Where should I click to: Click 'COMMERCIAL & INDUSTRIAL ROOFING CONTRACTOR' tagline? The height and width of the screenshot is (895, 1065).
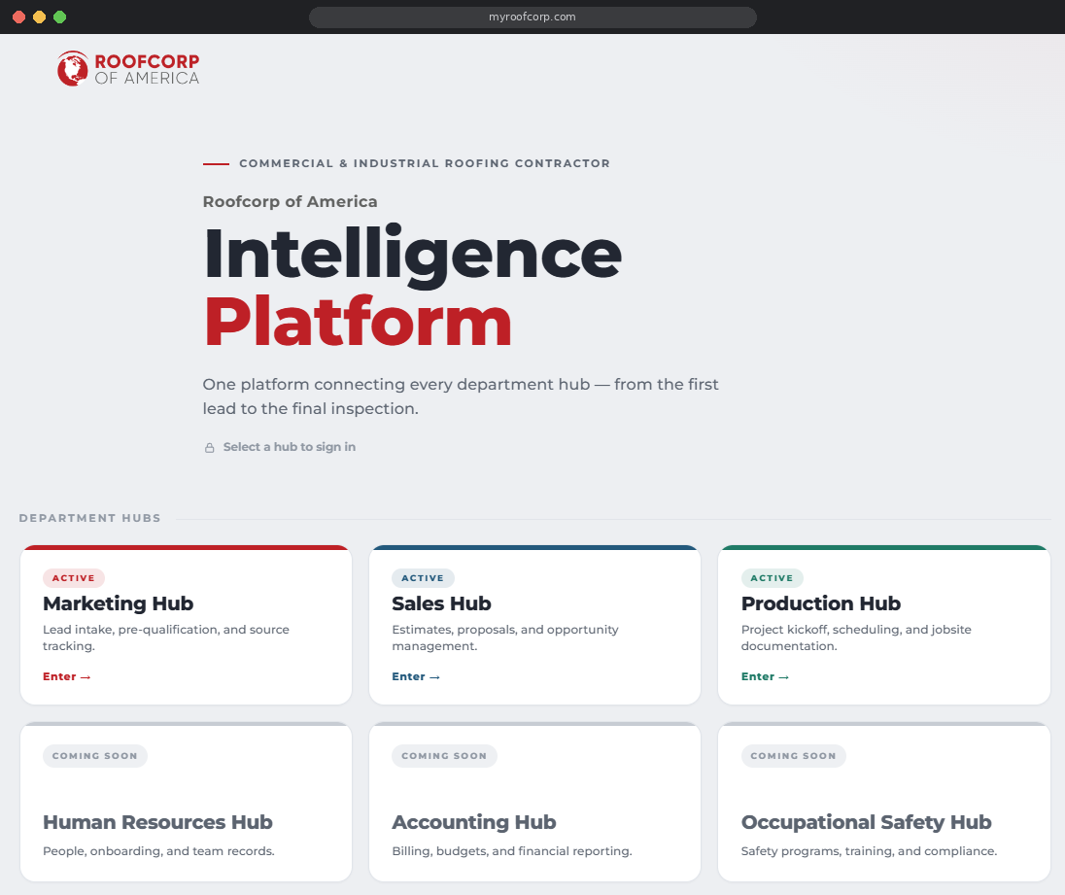point(425,163)
